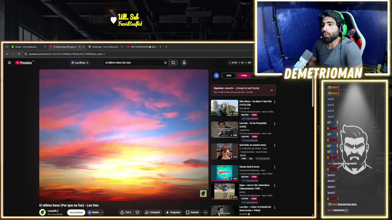Play Qué lindo es nuestro amor thumbnail
392x220 pixels.
[224, 152]
